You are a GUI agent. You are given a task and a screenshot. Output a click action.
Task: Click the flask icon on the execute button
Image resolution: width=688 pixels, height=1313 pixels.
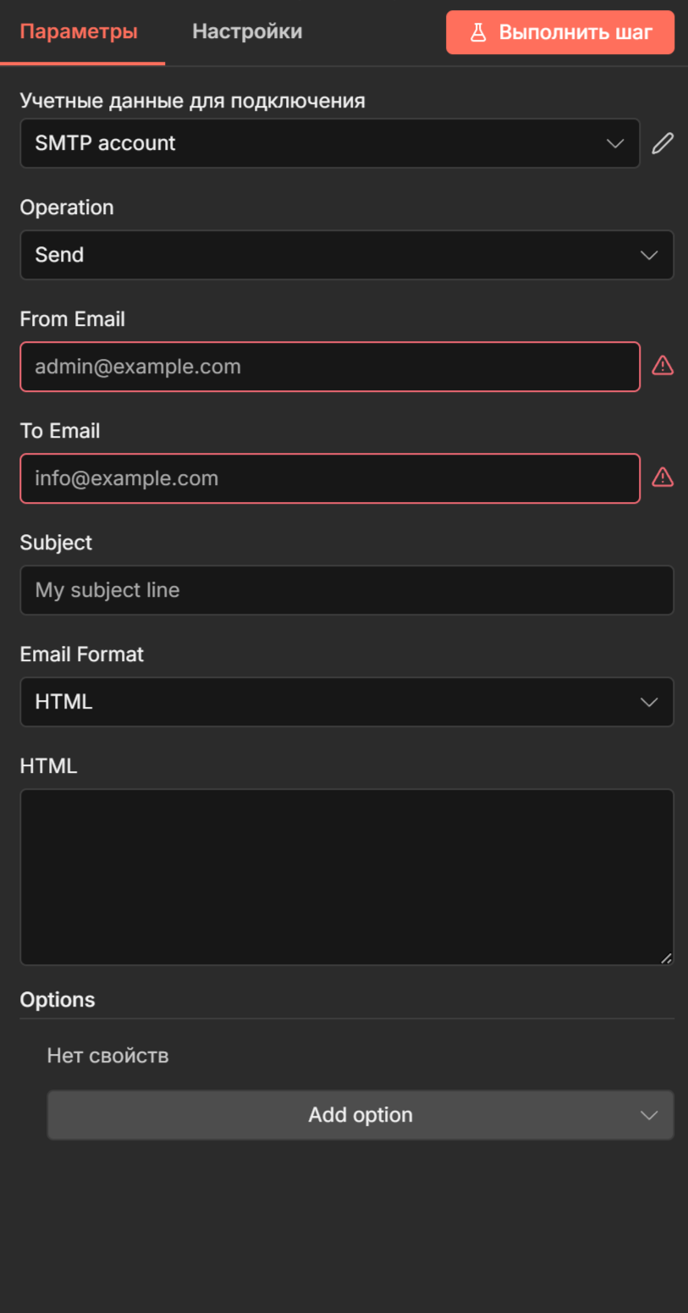pos(478,32)
